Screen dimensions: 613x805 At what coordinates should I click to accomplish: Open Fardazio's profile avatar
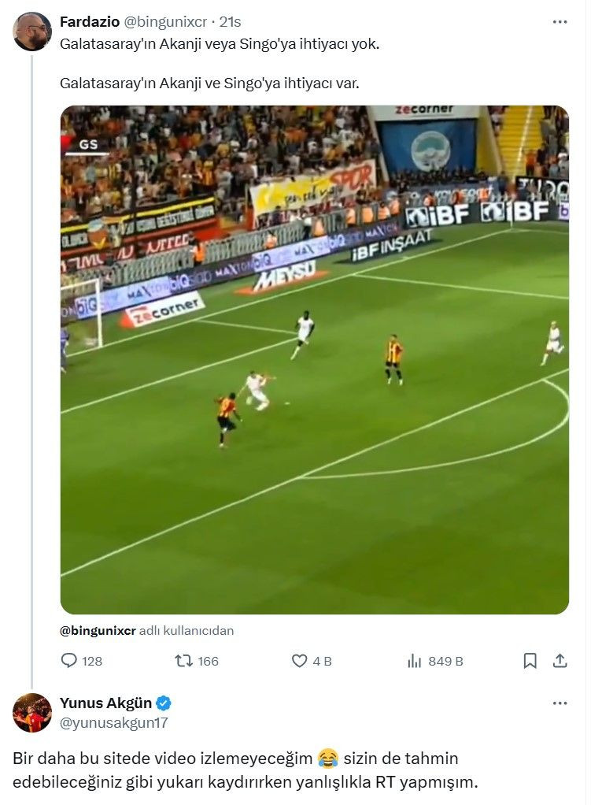31,32
